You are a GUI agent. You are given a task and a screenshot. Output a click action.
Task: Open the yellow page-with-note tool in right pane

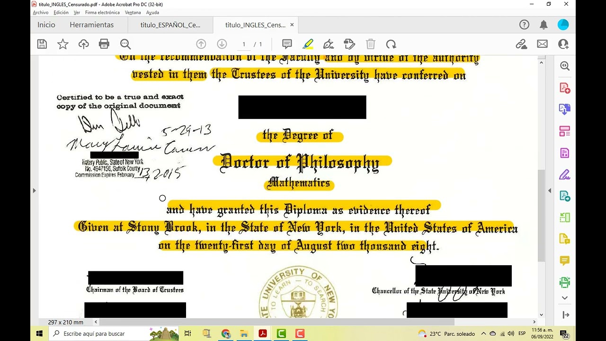(565, 239)
